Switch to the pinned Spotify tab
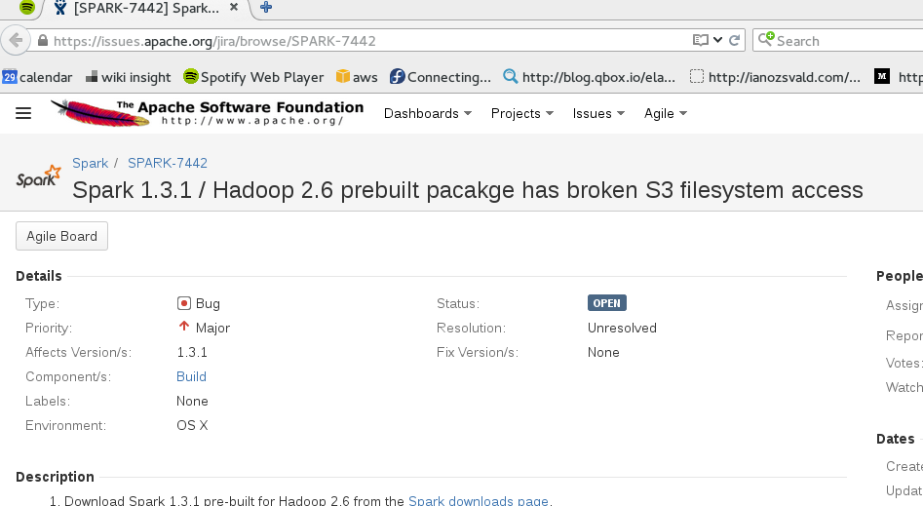The image size is (923, 506). 27,9
